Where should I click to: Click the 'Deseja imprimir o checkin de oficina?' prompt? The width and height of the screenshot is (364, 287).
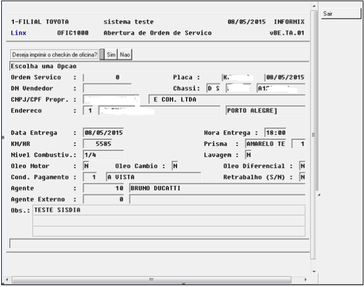55,55
